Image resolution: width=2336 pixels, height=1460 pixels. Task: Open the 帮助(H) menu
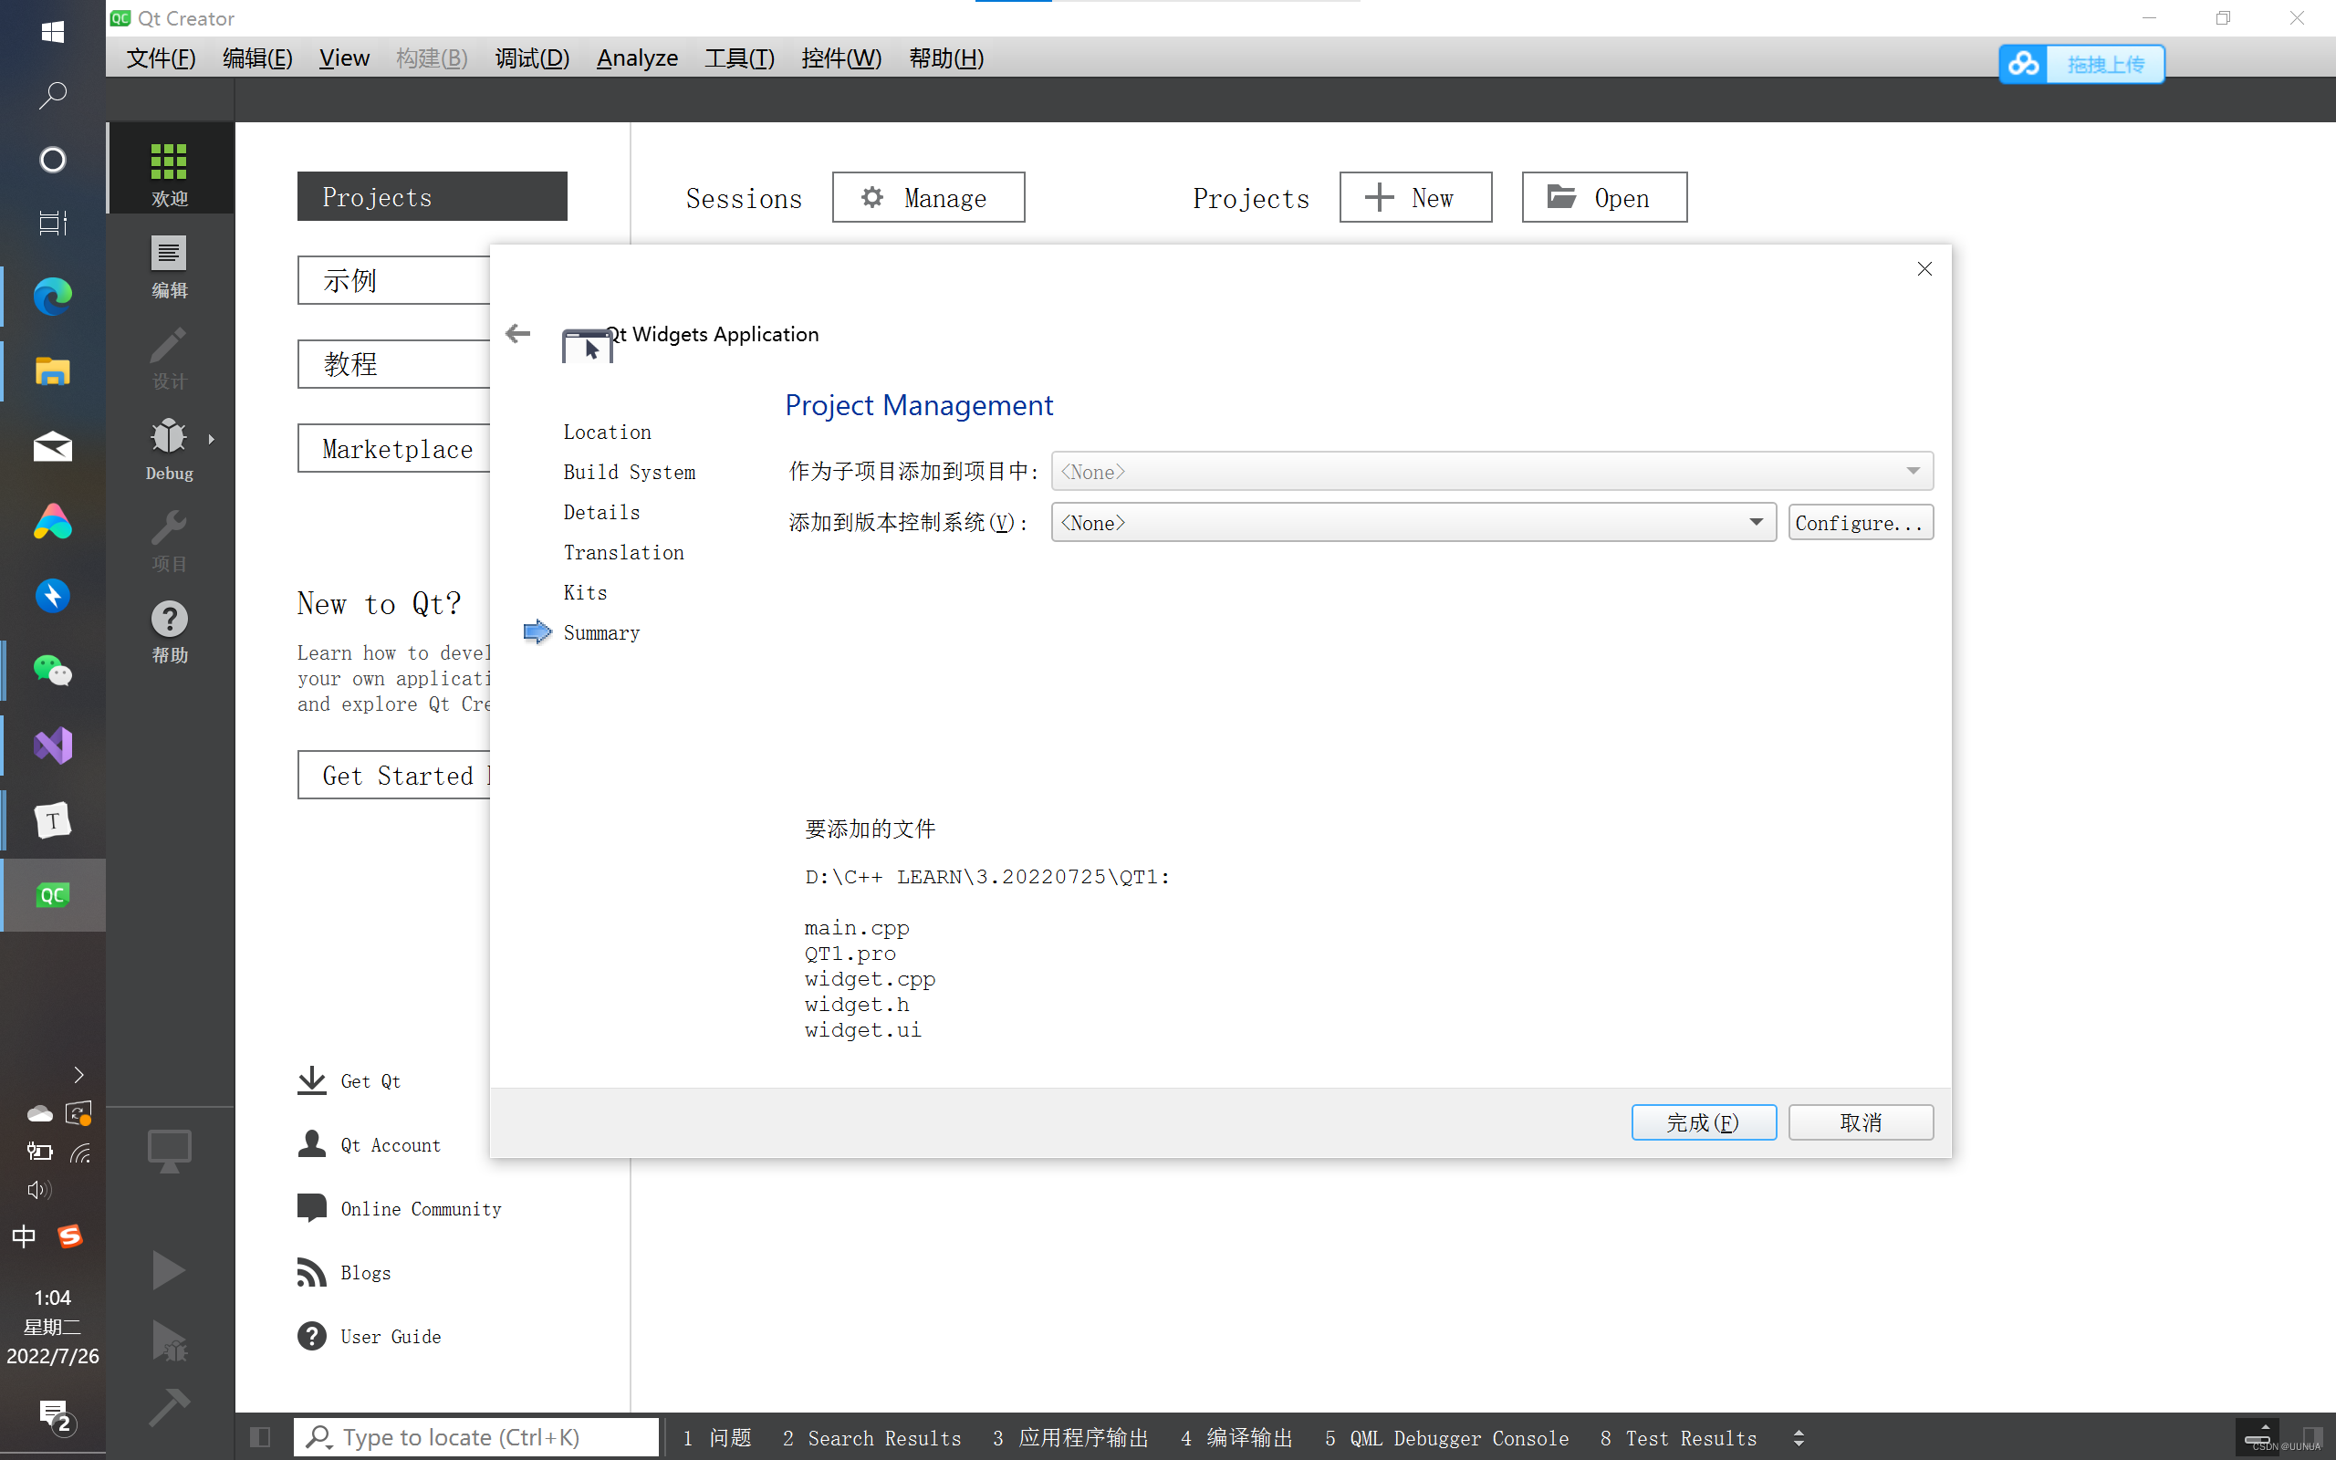(x=946, y=57)
